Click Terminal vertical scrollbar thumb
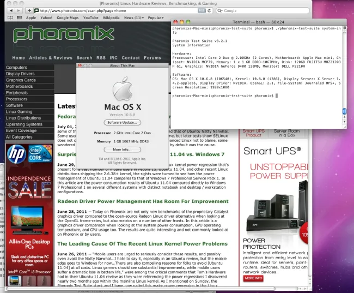This screenshot has width=354, height=293. (345, 111)
